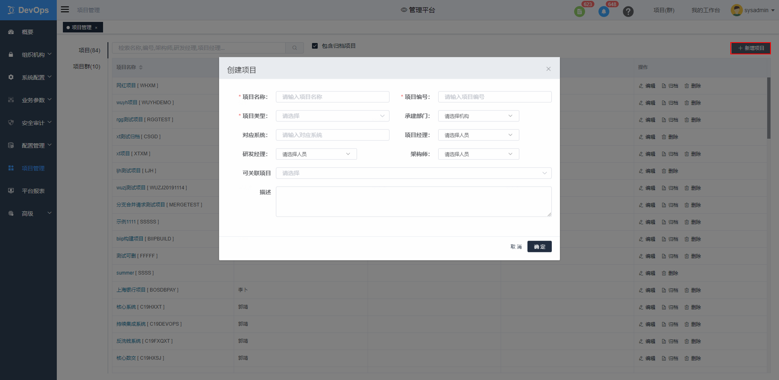Close the 创建项目 dialog with X

click(x=548, y=69)
